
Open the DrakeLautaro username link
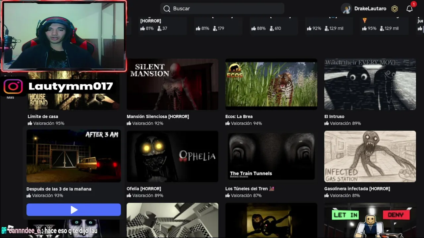(370, 9)
